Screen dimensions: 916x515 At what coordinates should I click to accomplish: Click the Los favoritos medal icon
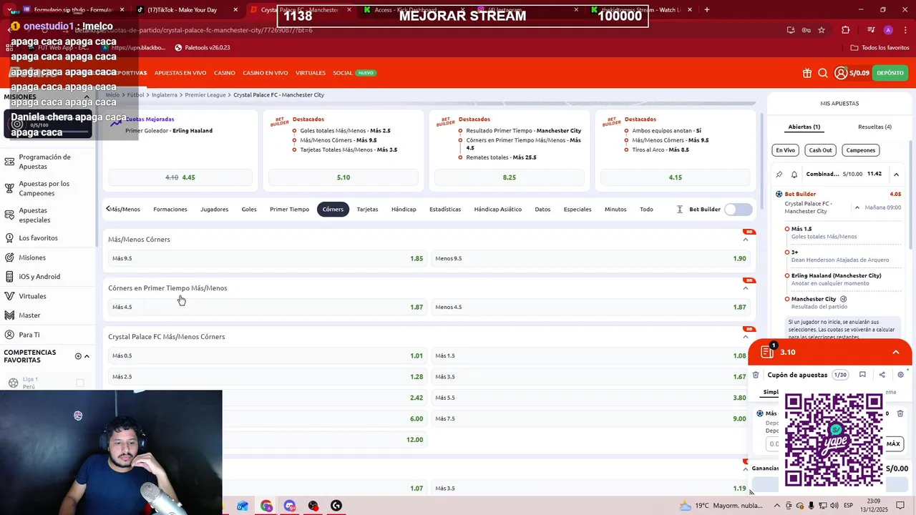click(9, 238)
